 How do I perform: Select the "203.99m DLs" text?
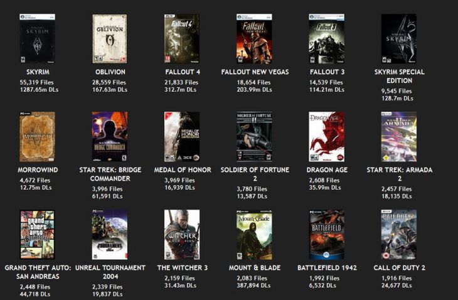tap(255, 90)
